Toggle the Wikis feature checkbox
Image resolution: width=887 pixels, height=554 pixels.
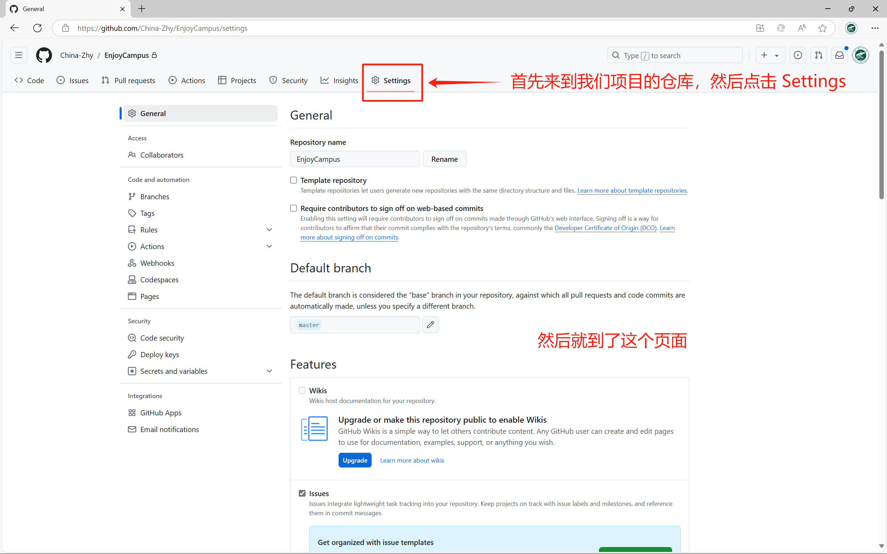[302, 390]
